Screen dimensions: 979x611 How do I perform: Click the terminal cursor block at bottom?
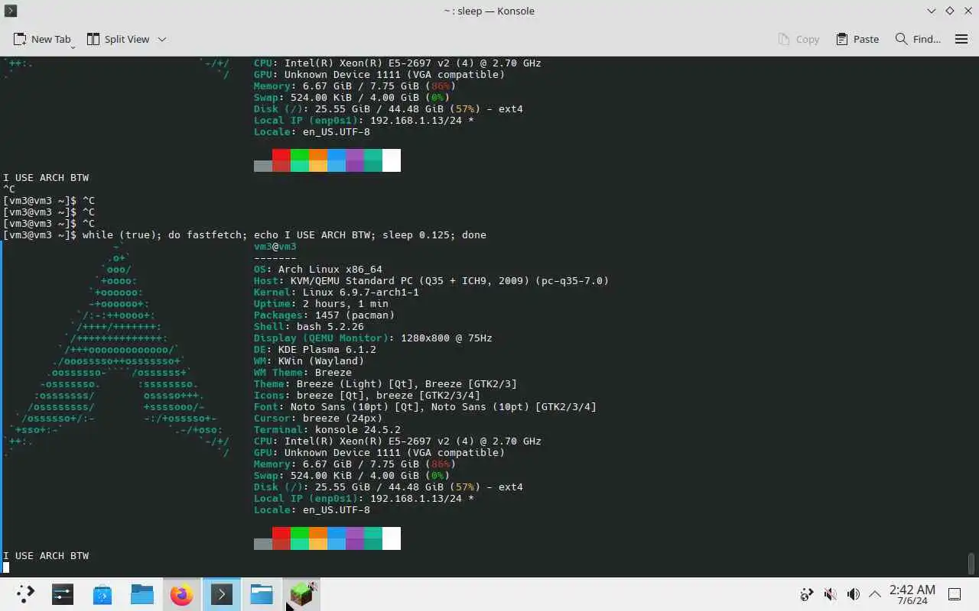(6, 567)
